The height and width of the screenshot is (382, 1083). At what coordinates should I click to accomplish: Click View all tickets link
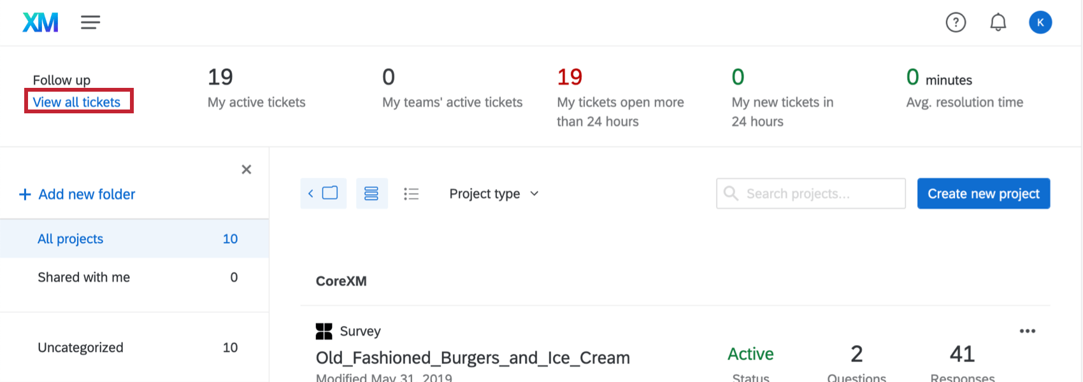coord(76,102)
